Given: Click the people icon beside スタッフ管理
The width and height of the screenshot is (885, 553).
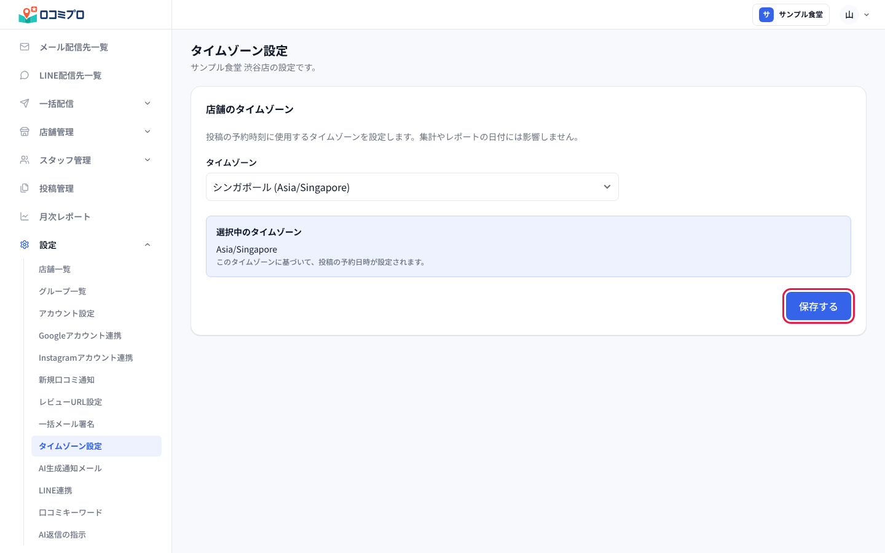Looking at the screenshot, I should click(x=25, y=160).
